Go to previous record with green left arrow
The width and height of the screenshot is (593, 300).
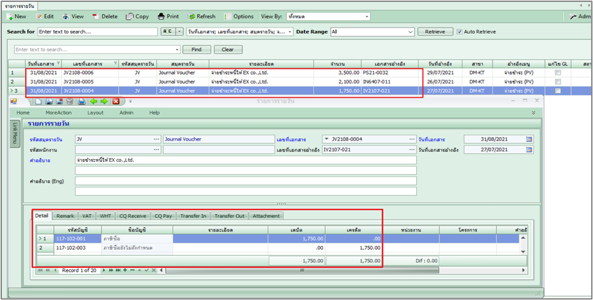93,101
